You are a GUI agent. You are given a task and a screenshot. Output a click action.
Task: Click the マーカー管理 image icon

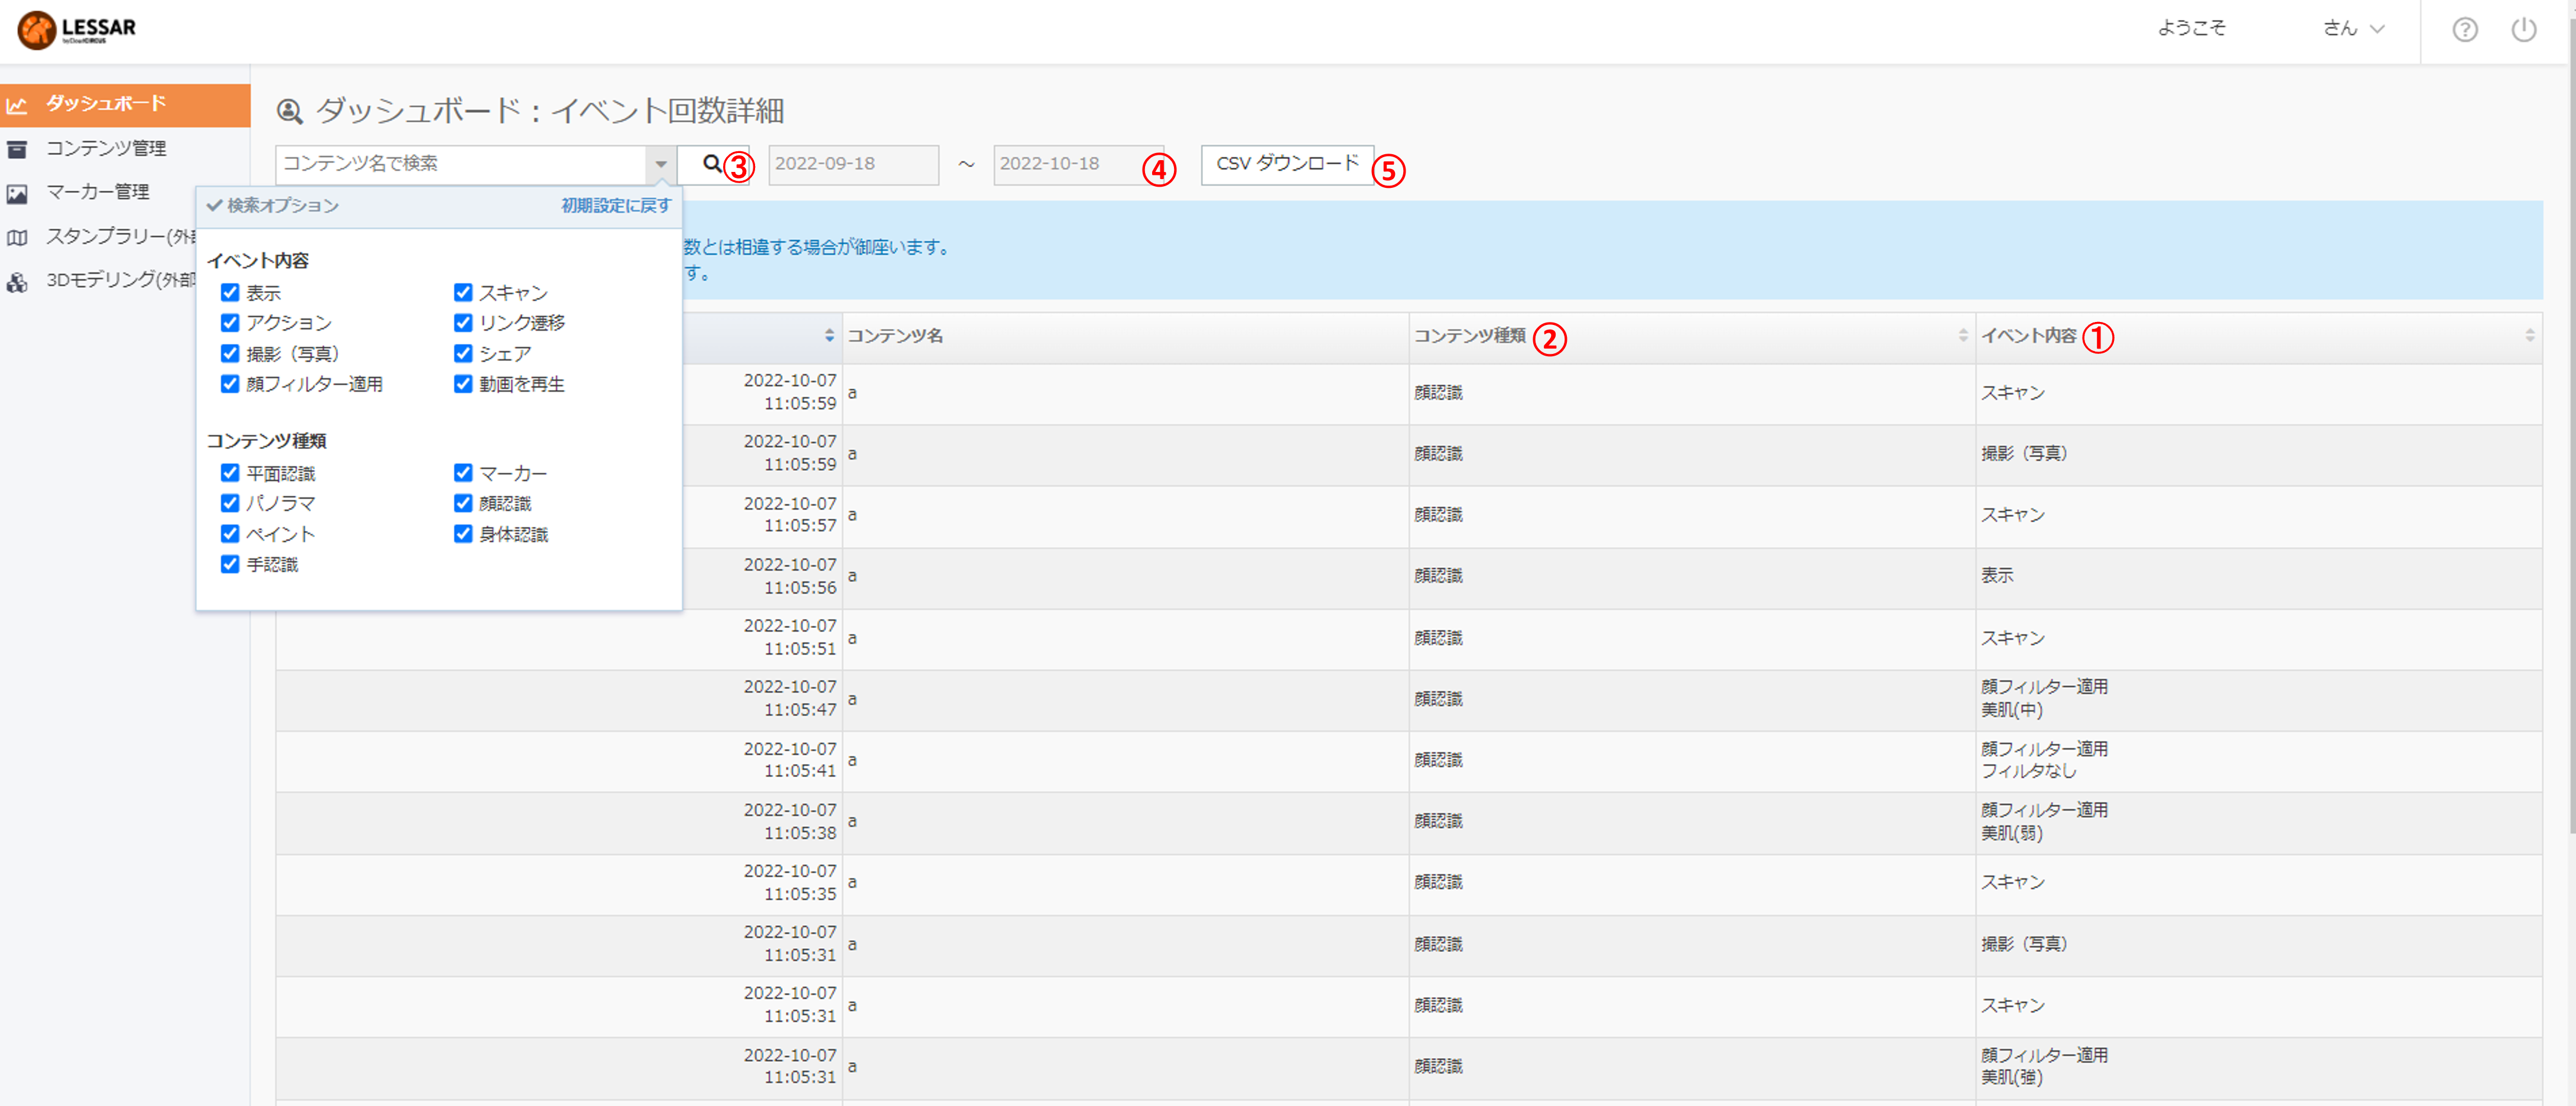(x=17, y=193)
